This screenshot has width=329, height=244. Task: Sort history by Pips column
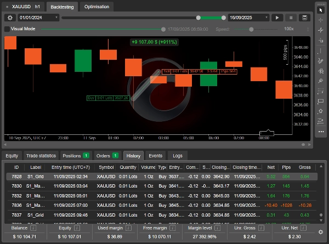click(286, 167)
